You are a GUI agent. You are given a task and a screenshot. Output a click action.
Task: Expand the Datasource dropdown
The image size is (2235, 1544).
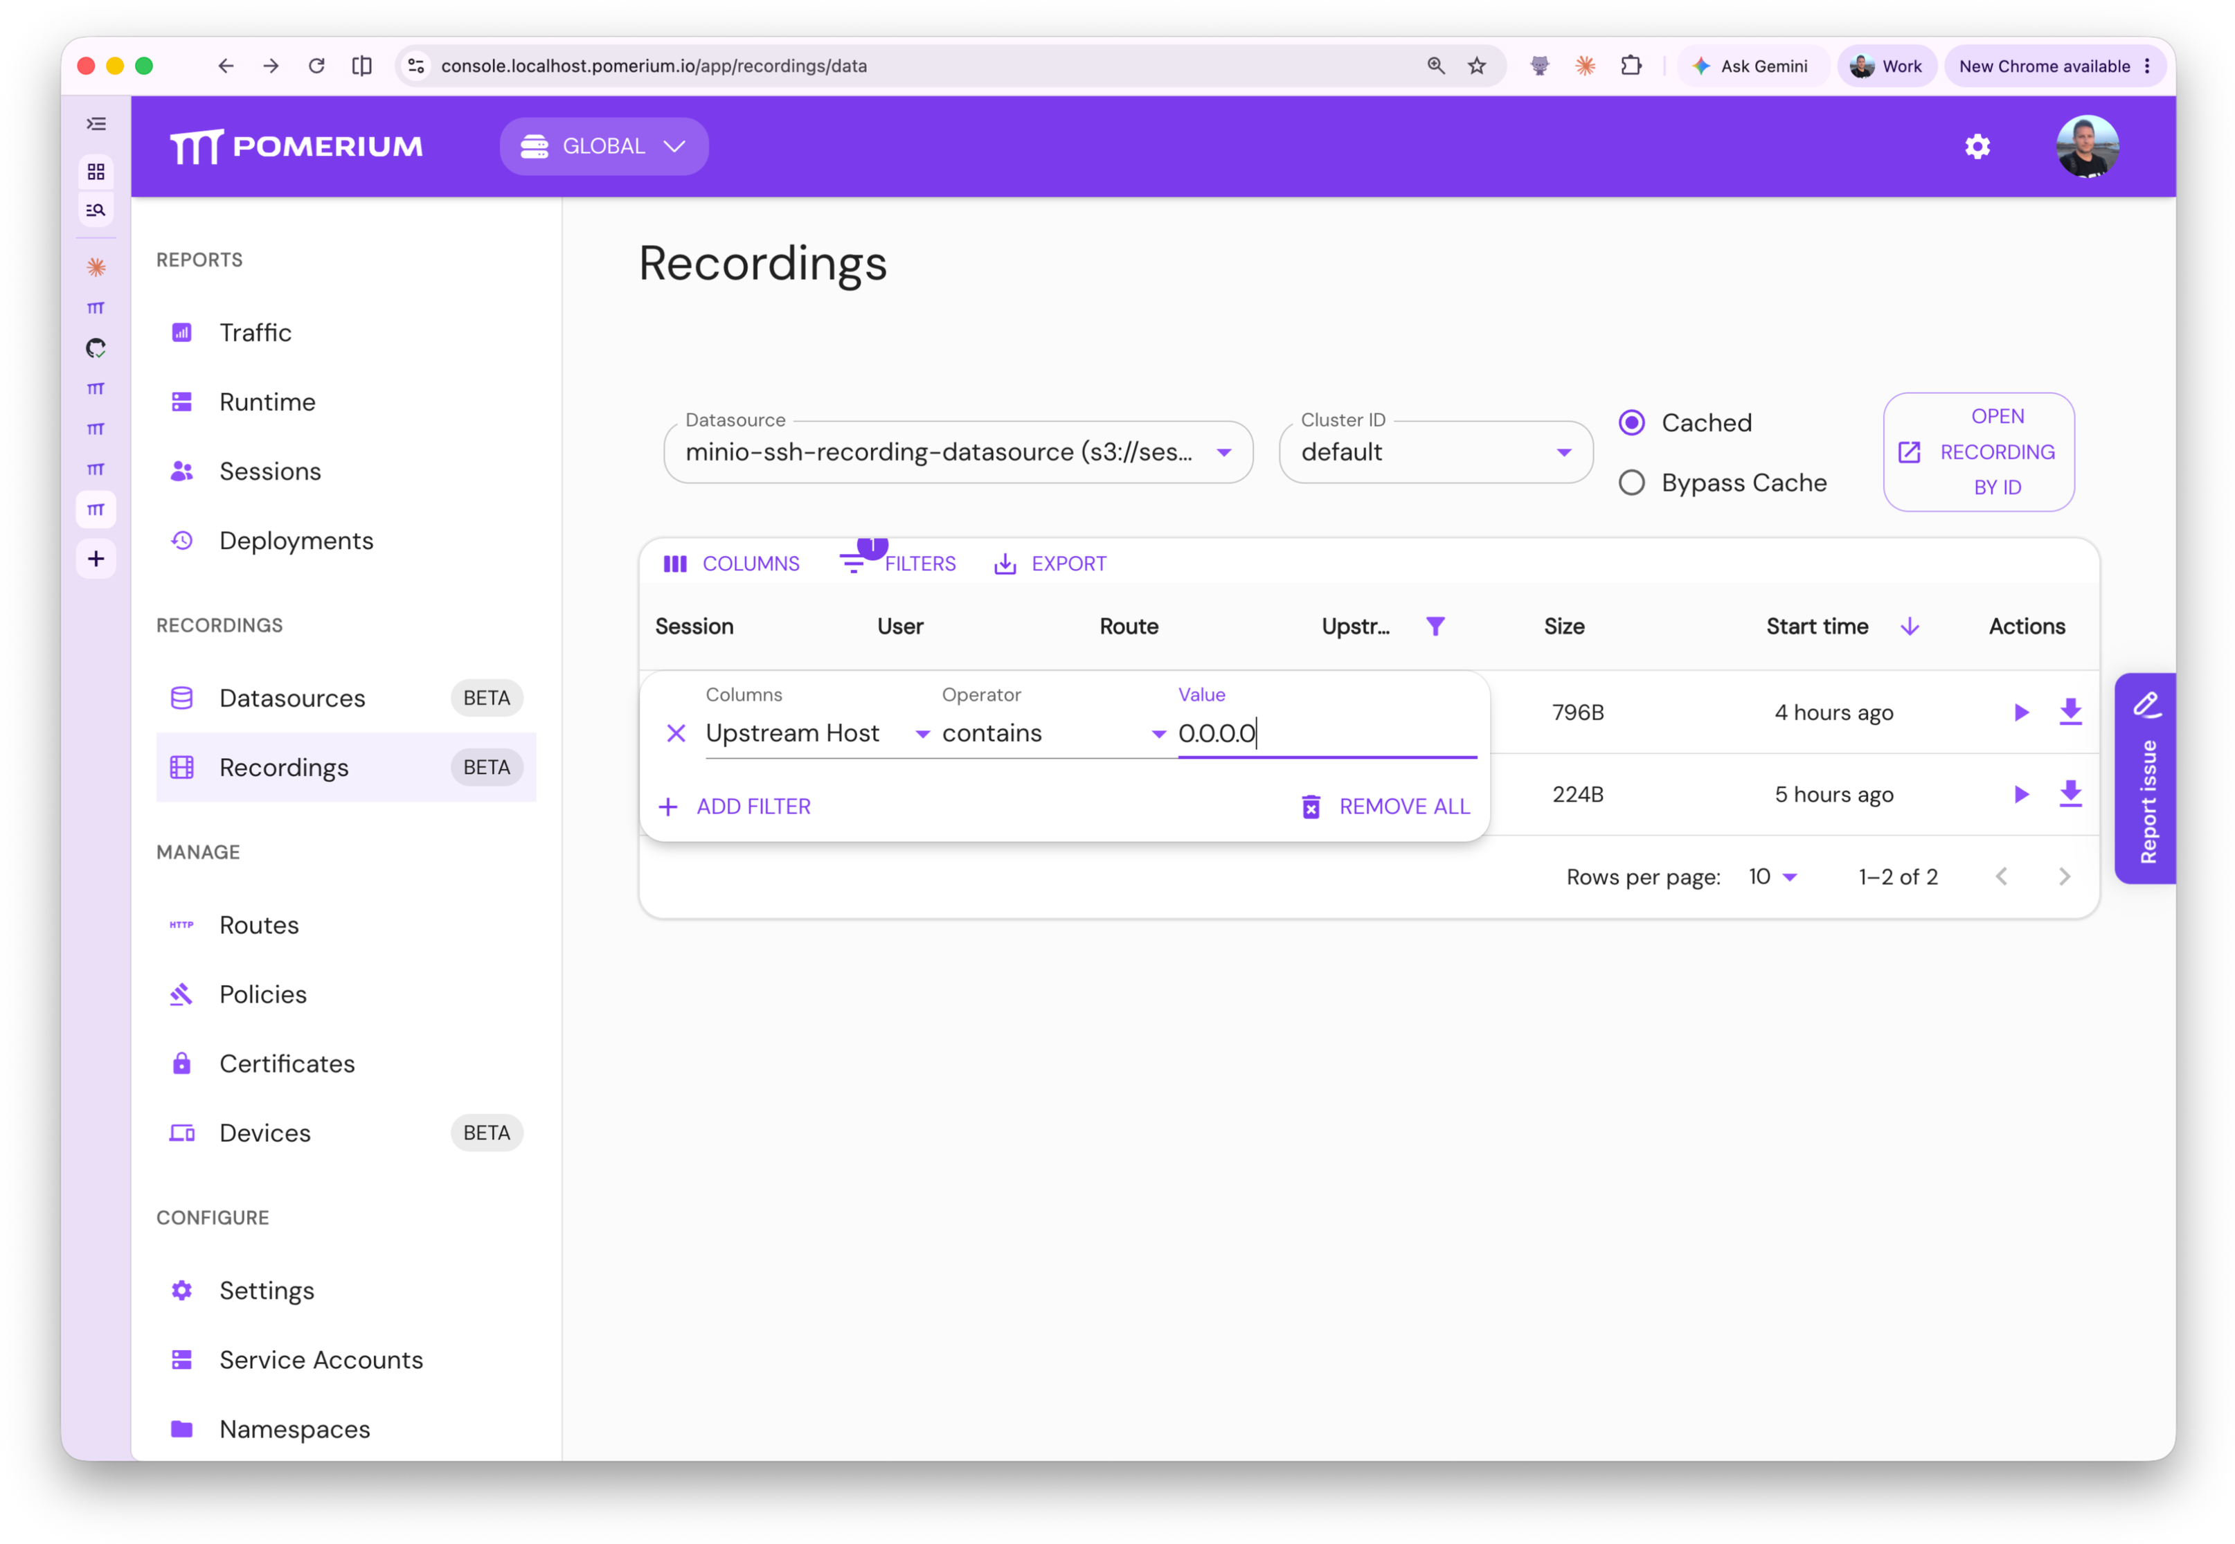958,452
